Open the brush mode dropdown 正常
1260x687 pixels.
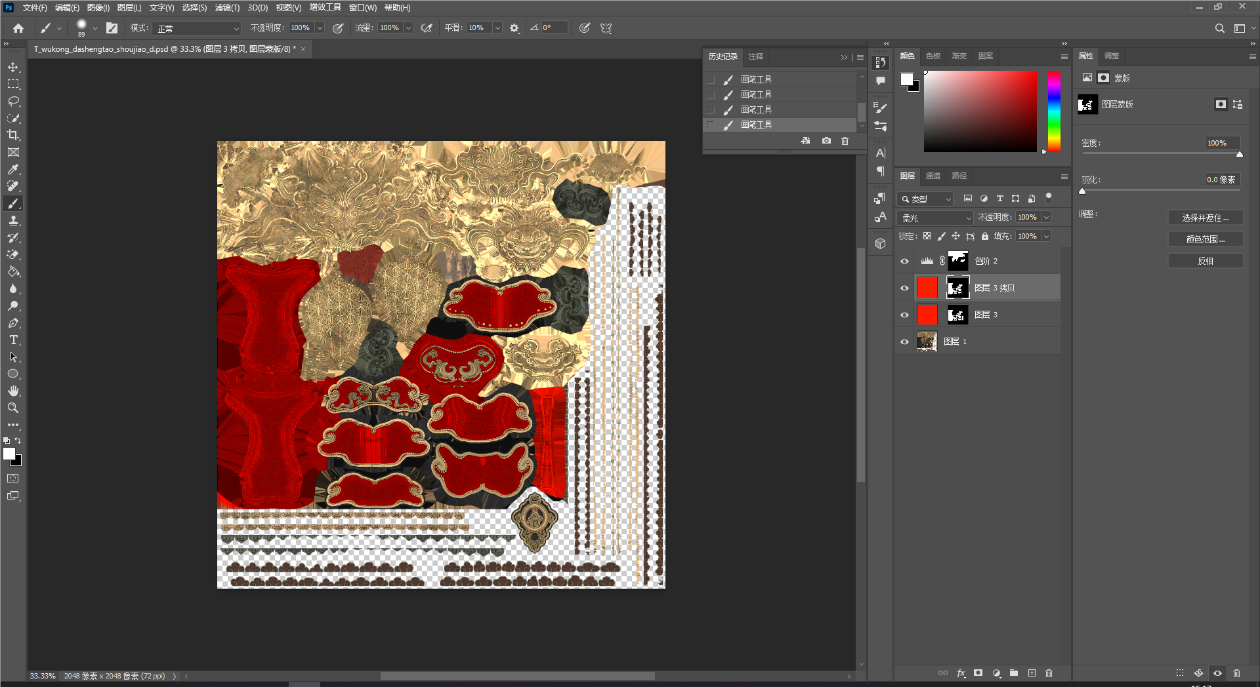click(198, 29)
